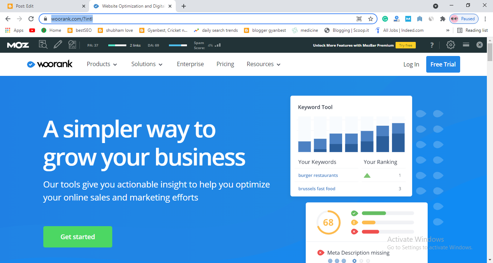Image resolution: width=493 pixels, height=263 pixels.
Task: Click the green Get started button
Action: point(78,237)
